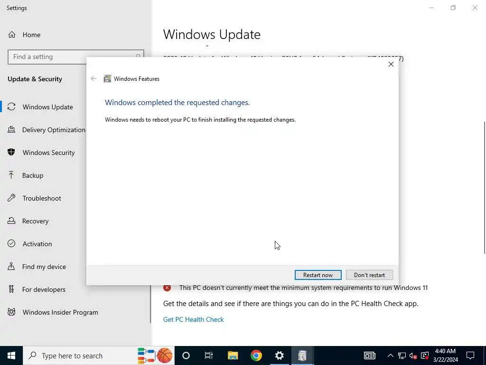Viewport: 486px width, 365px height.
Task: Open the Get PC Health Check link
Action: (194, 319)
